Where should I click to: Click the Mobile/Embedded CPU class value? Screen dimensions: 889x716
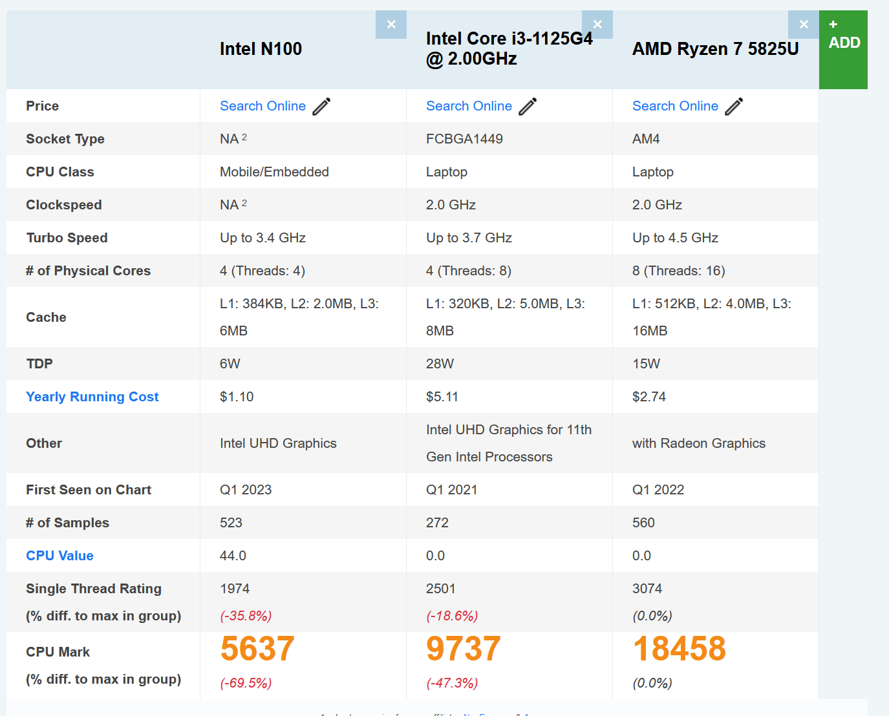[x=274, y=172]
